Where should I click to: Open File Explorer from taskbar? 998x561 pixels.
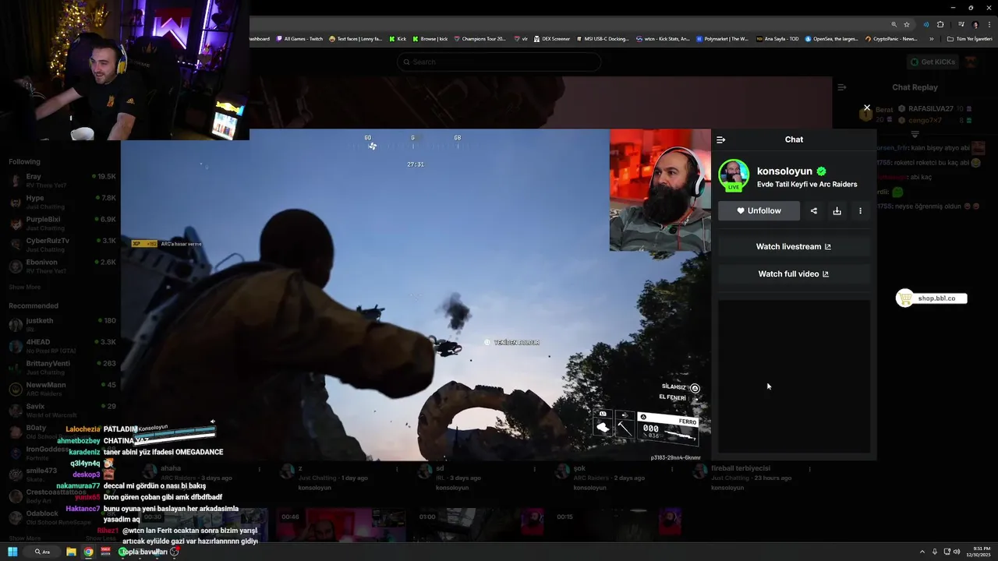(x=71, y=552)
